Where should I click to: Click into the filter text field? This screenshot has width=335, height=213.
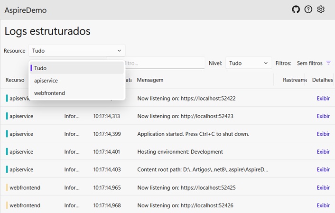tap(165, 63)
